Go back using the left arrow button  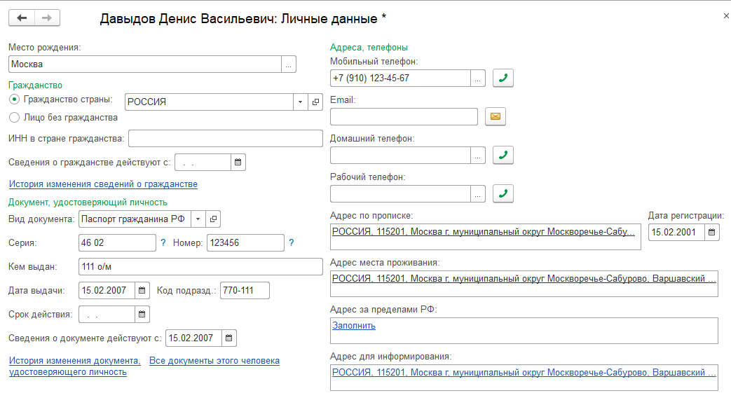[x=22, y=18]
